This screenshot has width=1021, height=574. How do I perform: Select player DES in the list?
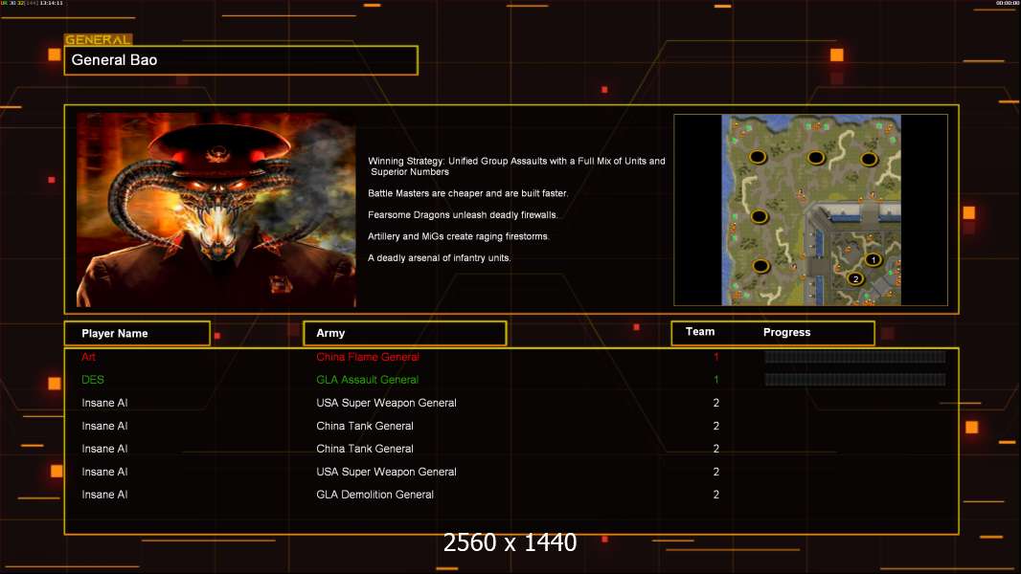click(x=93, y=380)
